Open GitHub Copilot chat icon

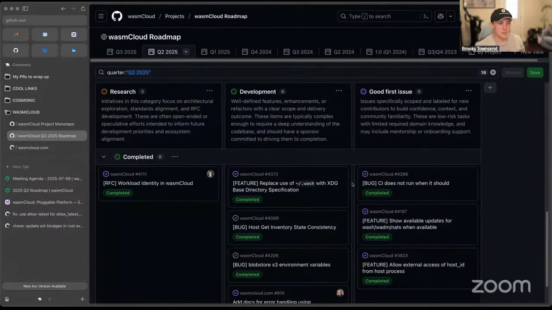tap(440, 16)
